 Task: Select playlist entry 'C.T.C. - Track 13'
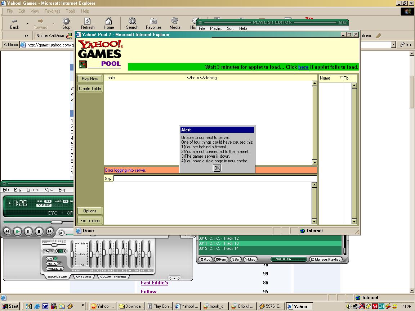coord(270,243)
